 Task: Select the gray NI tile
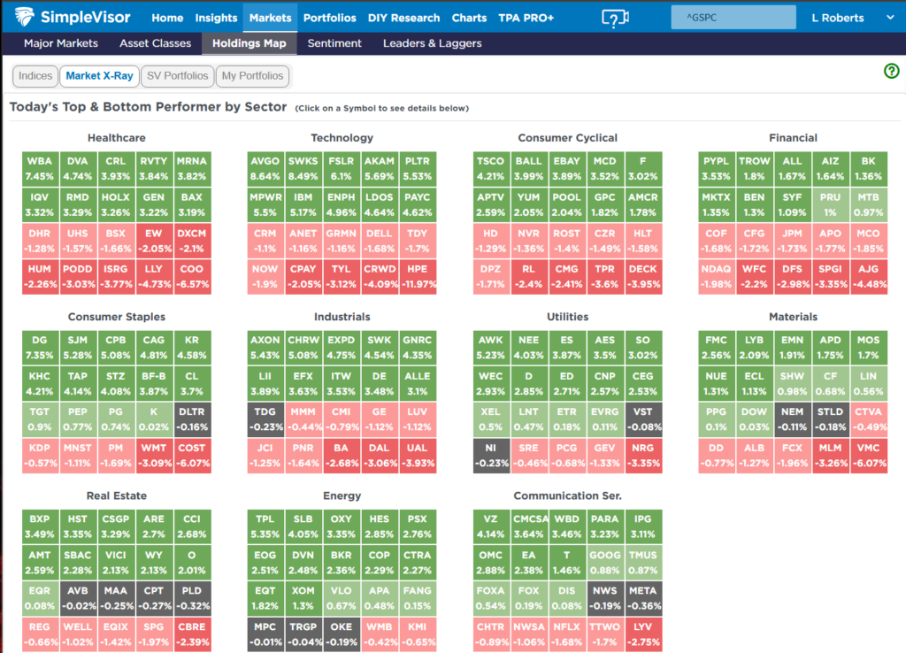[490, 456]
